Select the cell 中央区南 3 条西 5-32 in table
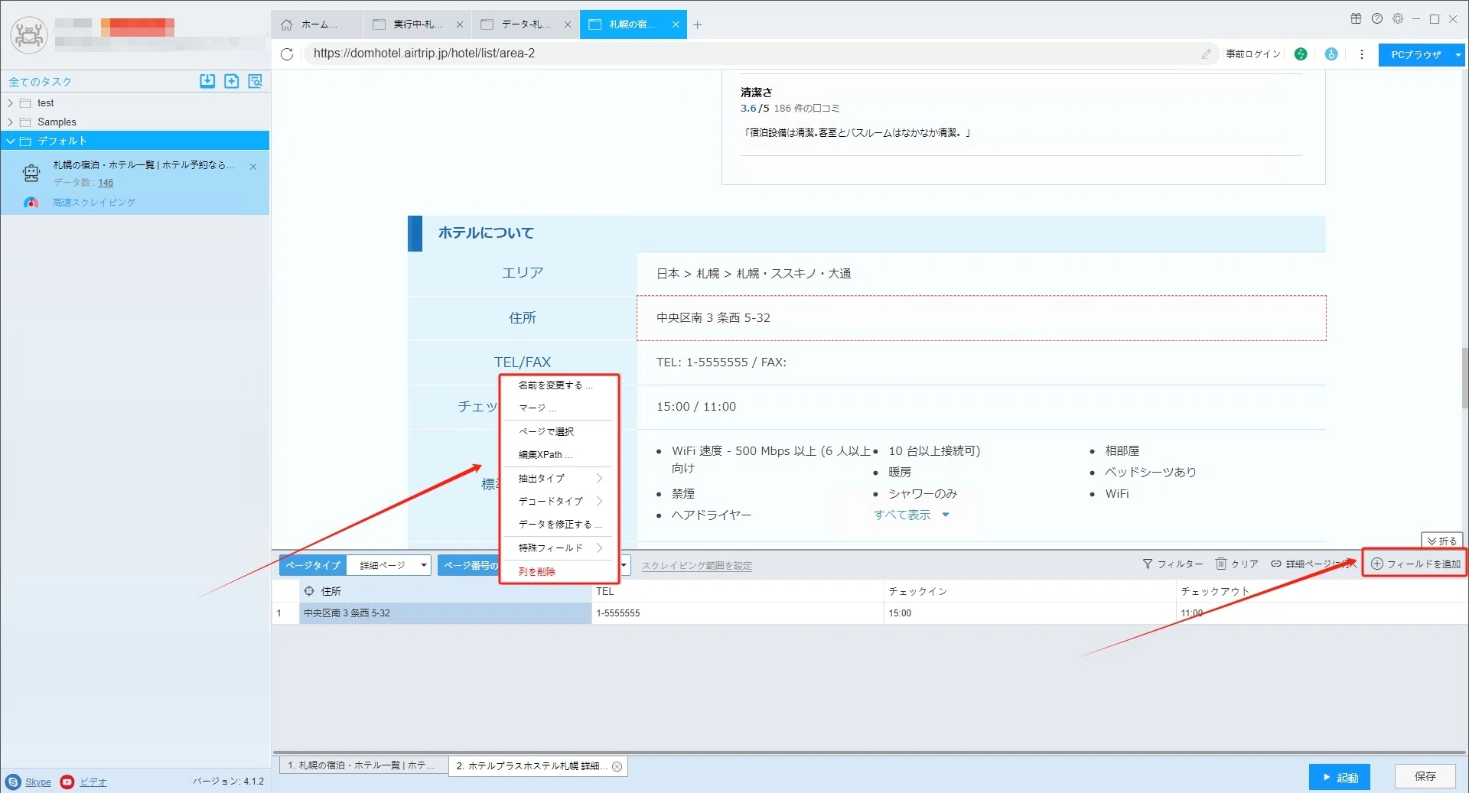 pyautogui.click(x=445, y=613)
